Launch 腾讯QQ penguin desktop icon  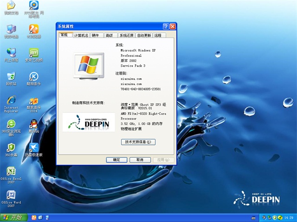33,124
